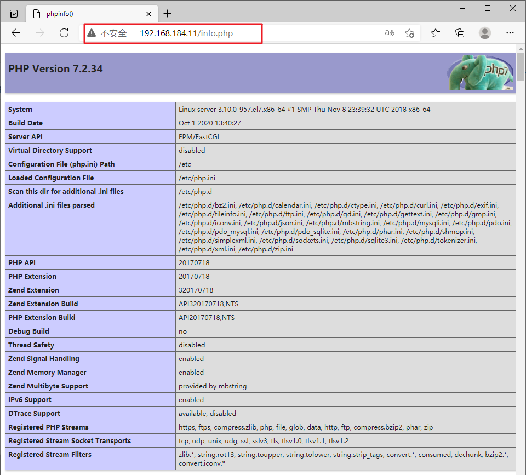Click the not-secure warning icon
The image size is (526, 475).
coord(92,33)
